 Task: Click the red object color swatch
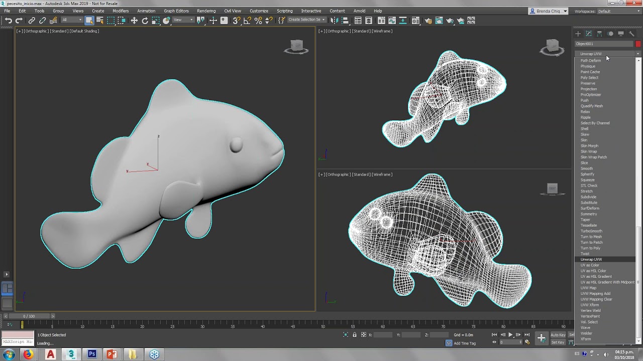pyautogui.click(x=638, y=44)
